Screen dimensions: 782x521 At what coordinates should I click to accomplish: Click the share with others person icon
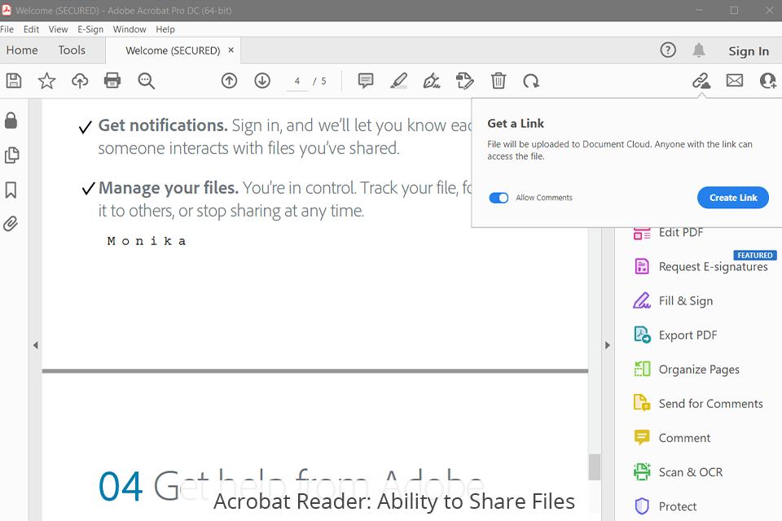click(768, 81)
